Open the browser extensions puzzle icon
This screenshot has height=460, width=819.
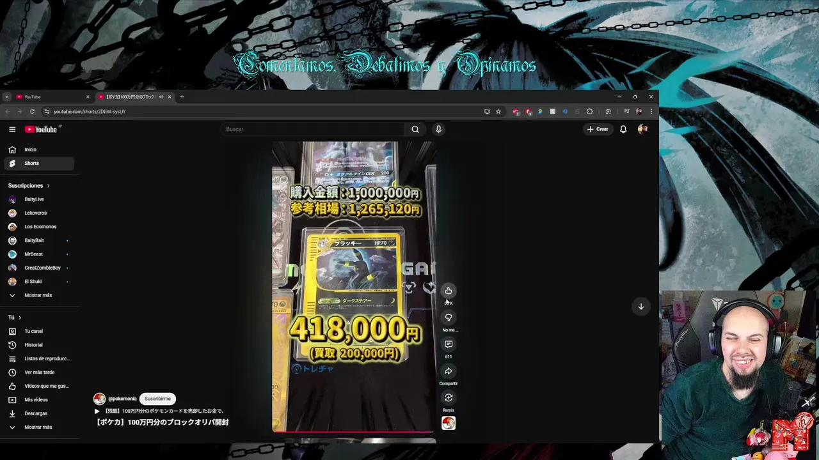[590, 111]
